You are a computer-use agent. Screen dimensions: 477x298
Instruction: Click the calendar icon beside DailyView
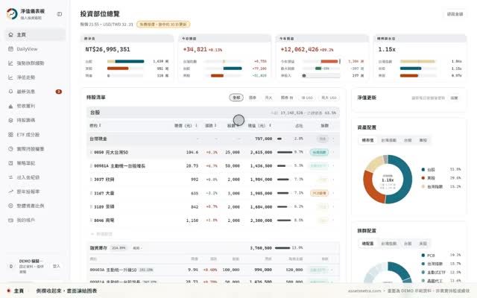(10, 49)
